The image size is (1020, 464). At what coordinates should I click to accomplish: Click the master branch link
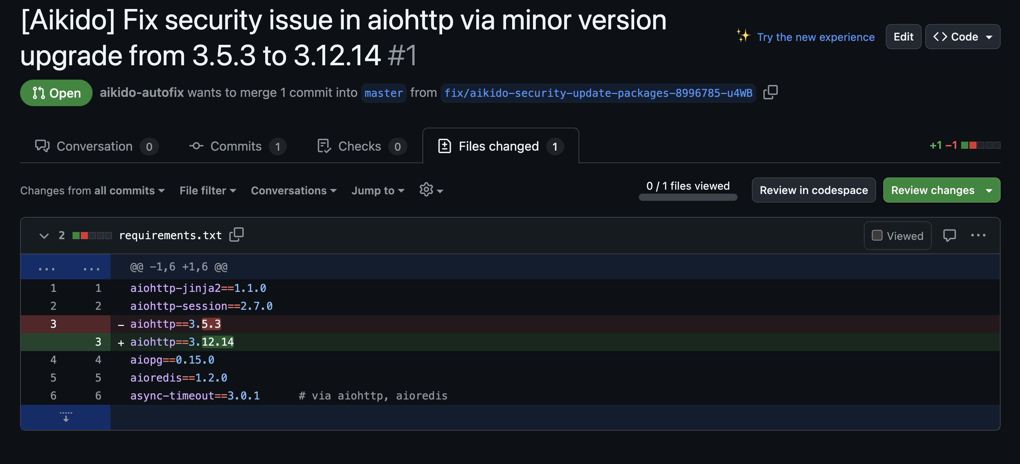[383, 93]
